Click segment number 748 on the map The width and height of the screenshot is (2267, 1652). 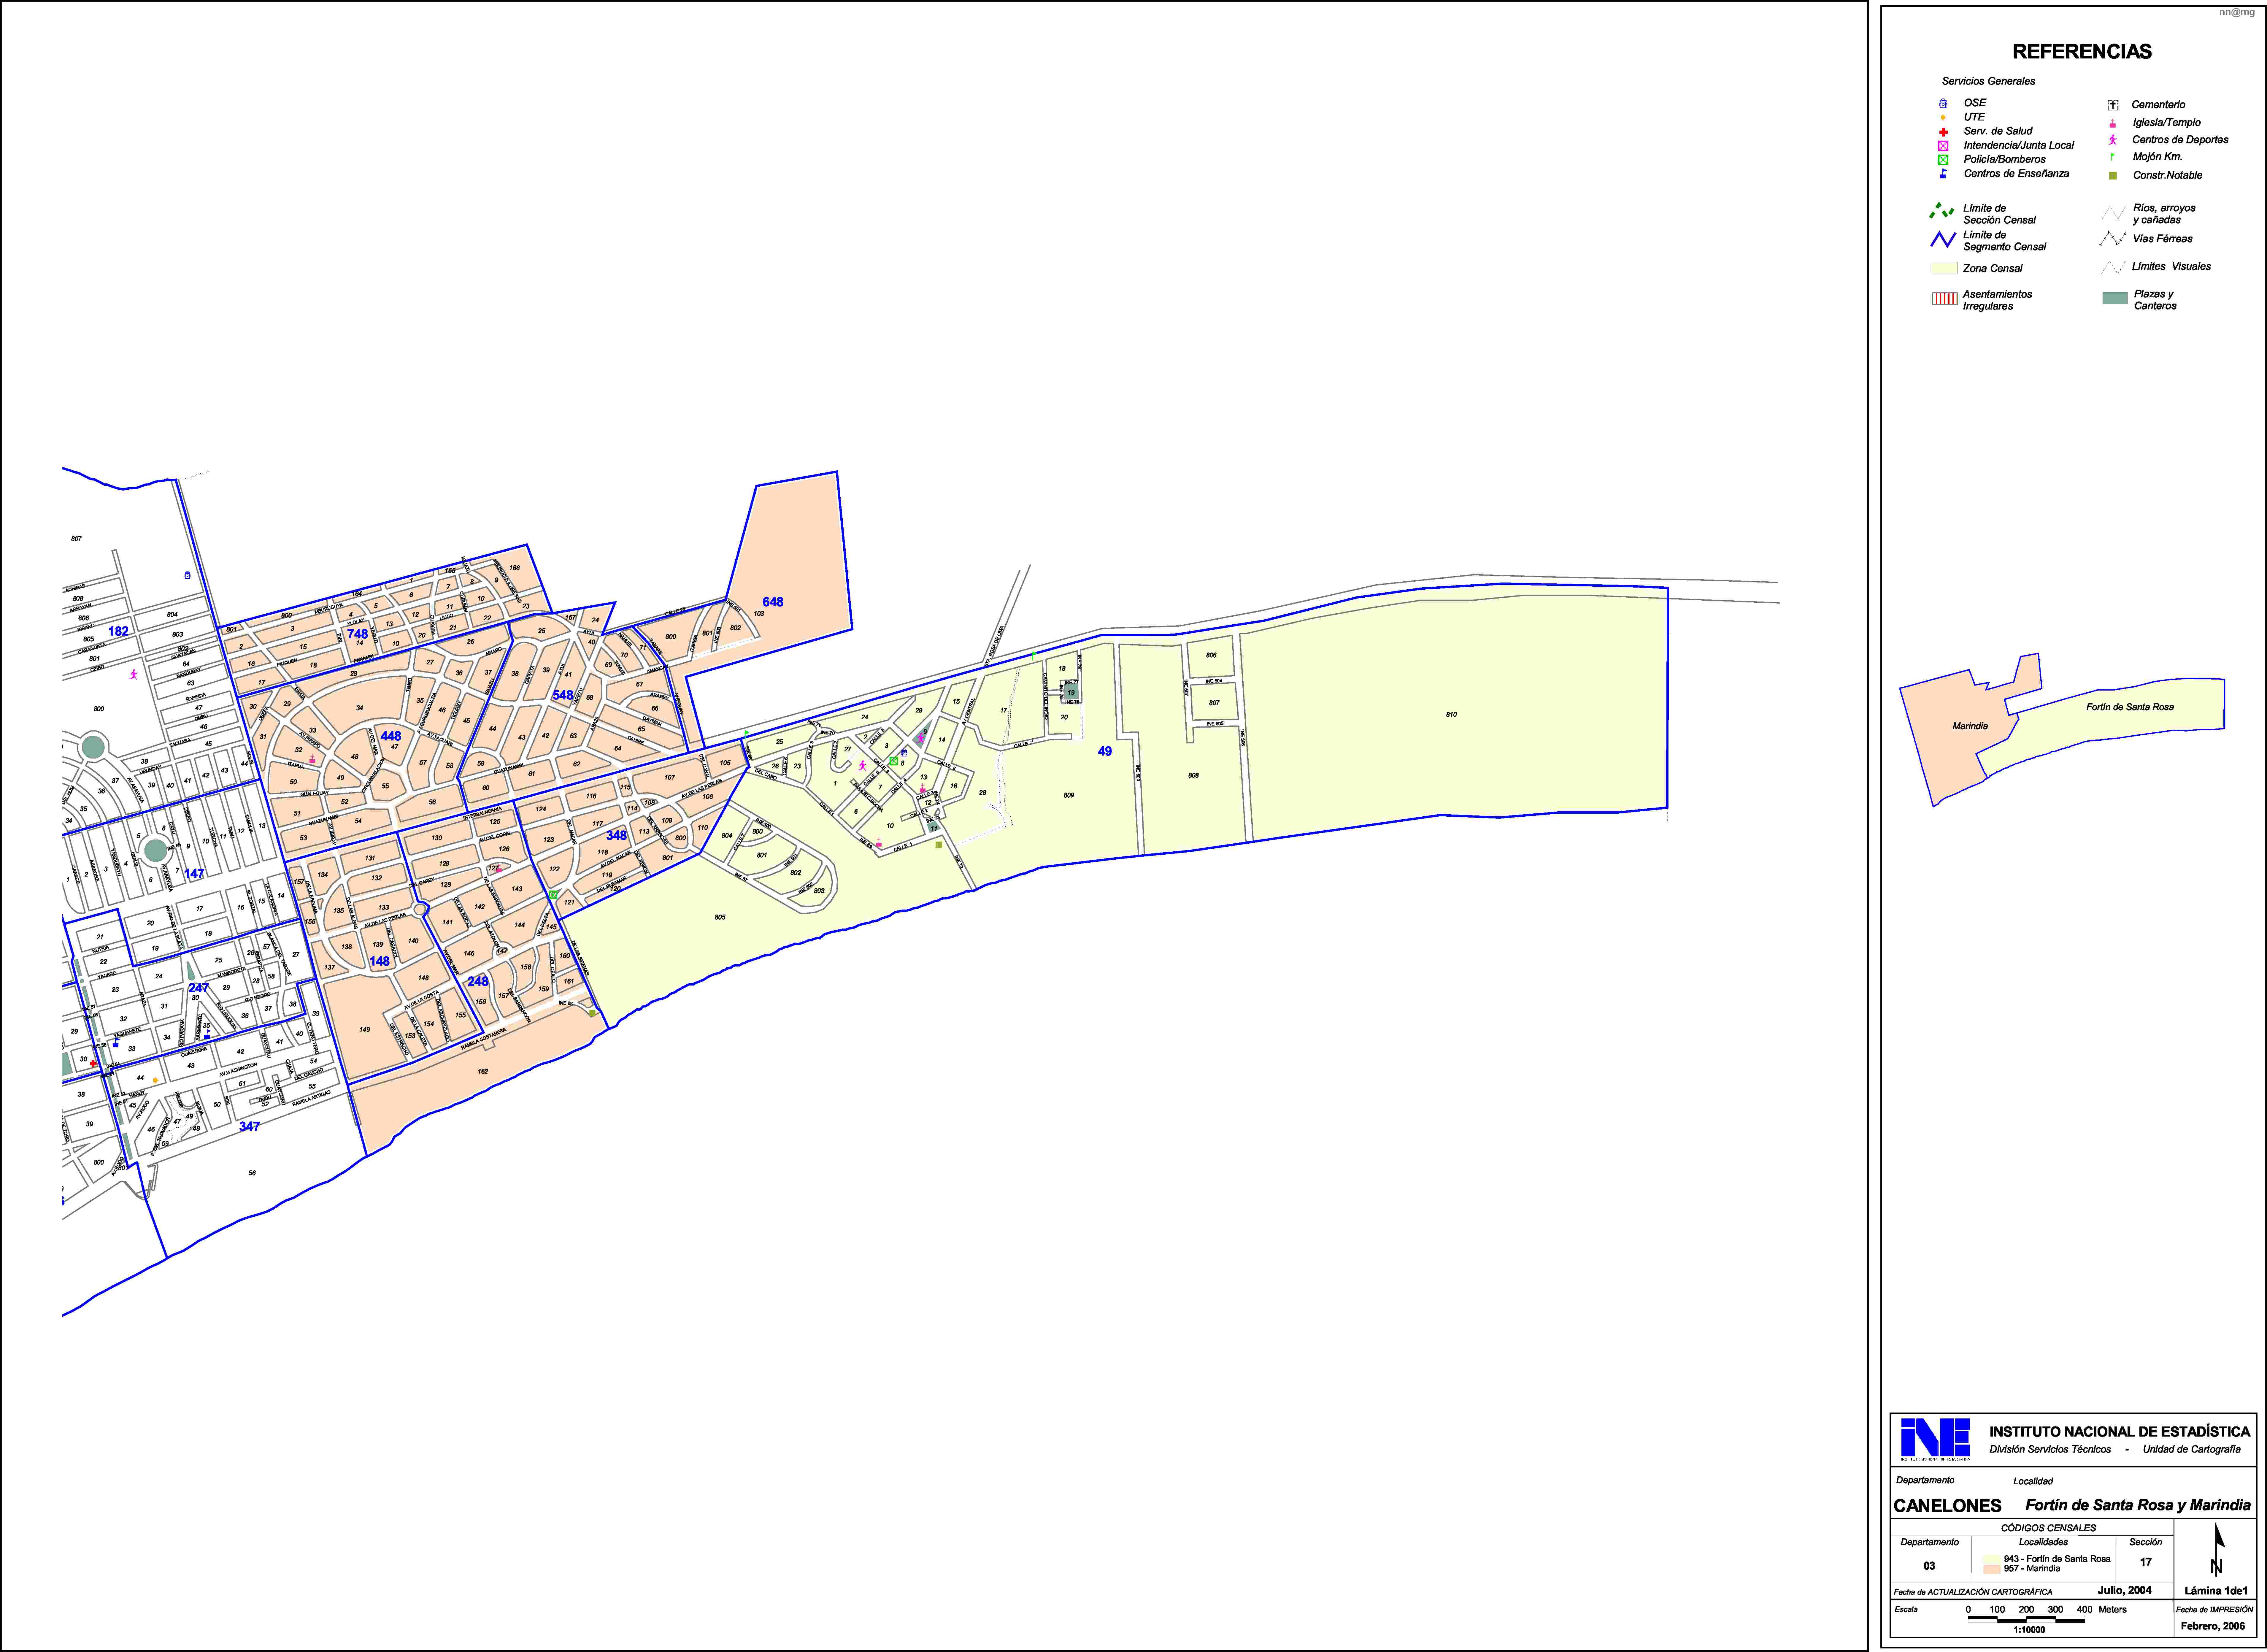tap(357, 634)
